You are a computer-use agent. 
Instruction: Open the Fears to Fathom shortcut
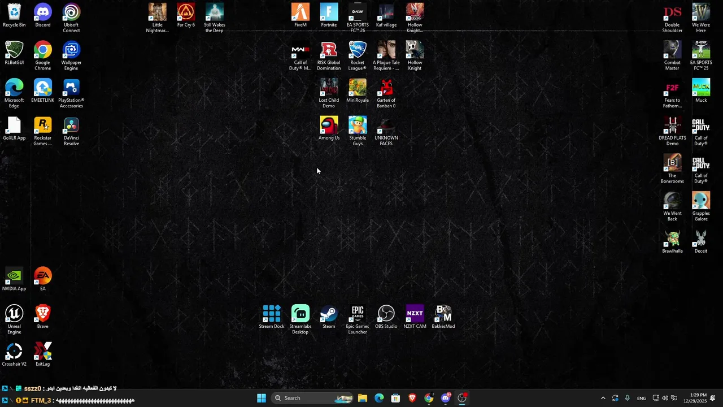pyautogui.click(x=672, y=94)
